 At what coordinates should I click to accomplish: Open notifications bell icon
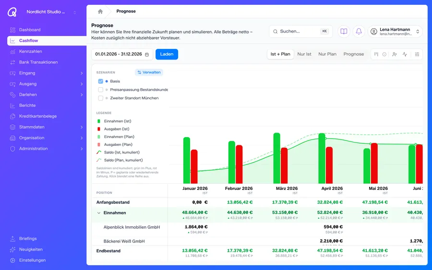(359, 31)
